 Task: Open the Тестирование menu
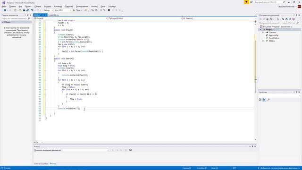coord(82,6)
